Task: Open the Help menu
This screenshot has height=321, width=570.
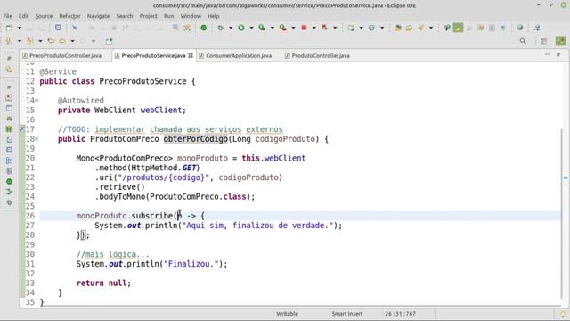Action: [x=214, y=16]
